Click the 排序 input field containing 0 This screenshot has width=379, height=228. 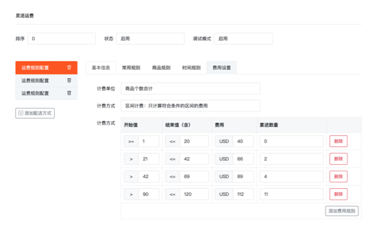tap(62, 38)
